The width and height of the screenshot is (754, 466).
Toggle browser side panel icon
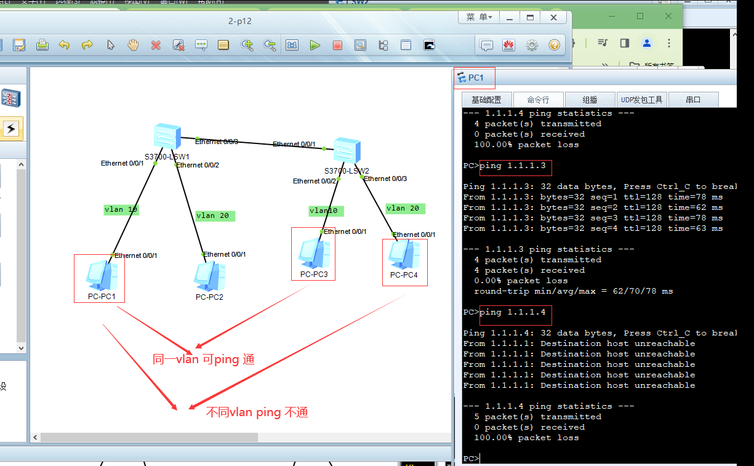point(625,42)
